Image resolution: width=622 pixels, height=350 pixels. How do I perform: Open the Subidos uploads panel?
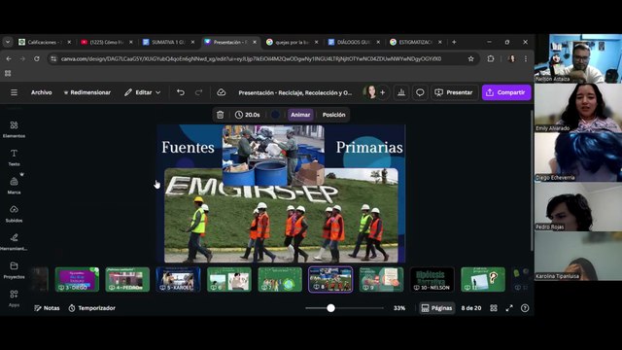point(14,214)
